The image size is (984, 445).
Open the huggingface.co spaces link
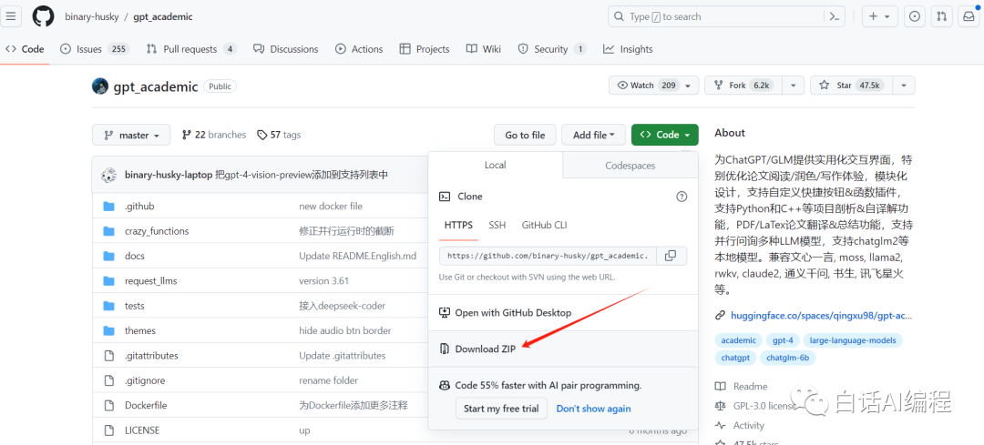(x=822, y=315)
